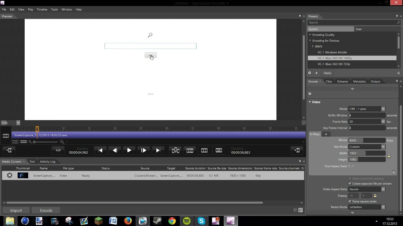Screen dimensions: 403x226
Task: Step back one frame
Action: (115, 150)
